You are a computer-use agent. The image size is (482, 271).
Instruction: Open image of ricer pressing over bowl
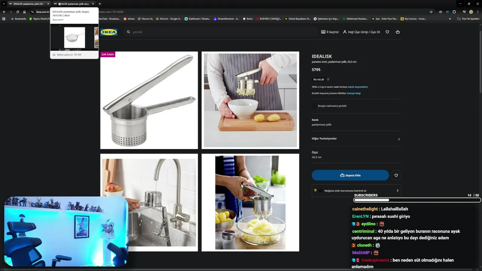pos(250,100)
